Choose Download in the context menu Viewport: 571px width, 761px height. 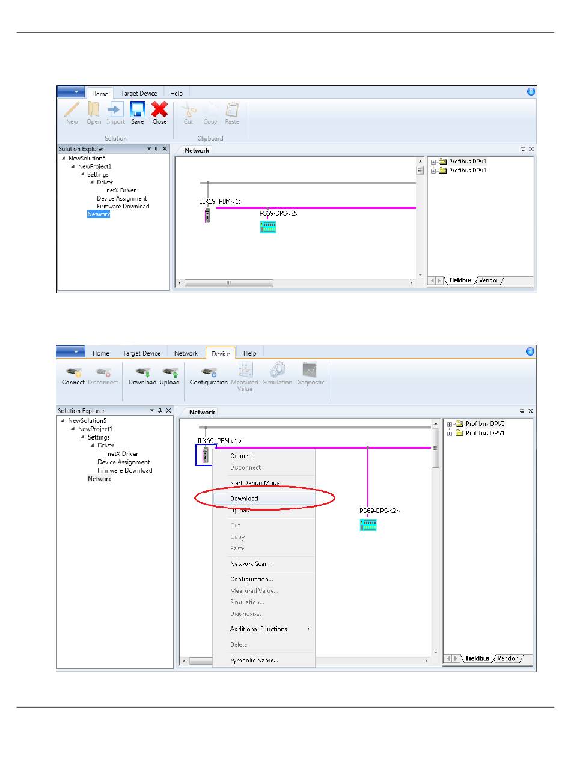[x=264, y=499]
